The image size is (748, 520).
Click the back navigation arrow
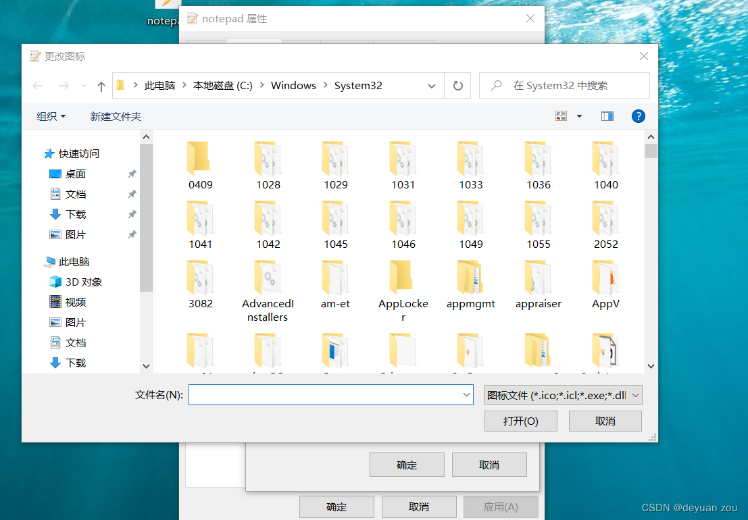point(37,85)
